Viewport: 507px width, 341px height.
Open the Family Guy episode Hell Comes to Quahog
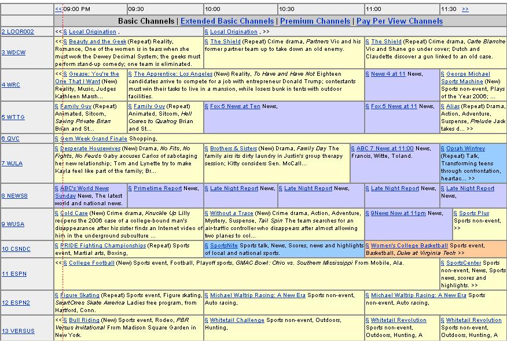click(149, 106)
